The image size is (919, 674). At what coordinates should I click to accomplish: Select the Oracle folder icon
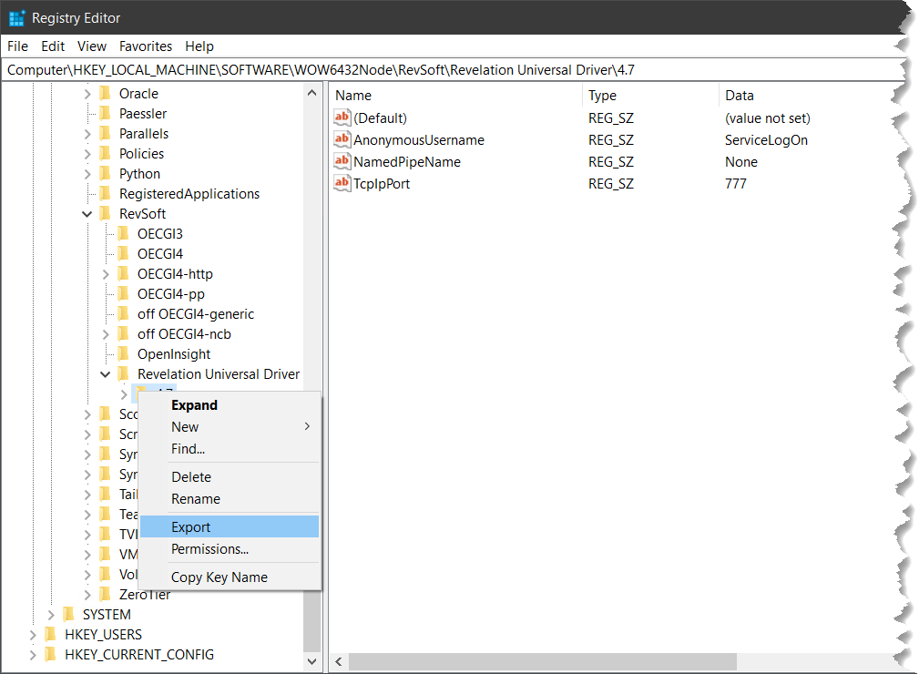pyautogui.click(x=104, y=94)
